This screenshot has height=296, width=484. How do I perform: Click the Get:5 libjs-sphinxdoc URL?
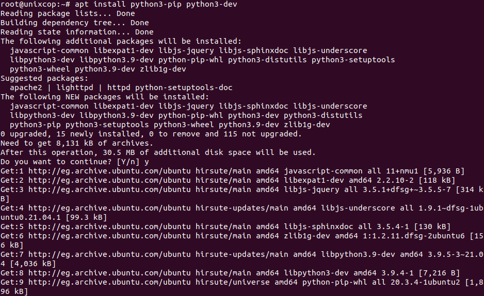pyautogui.click(x=109, y=227)
